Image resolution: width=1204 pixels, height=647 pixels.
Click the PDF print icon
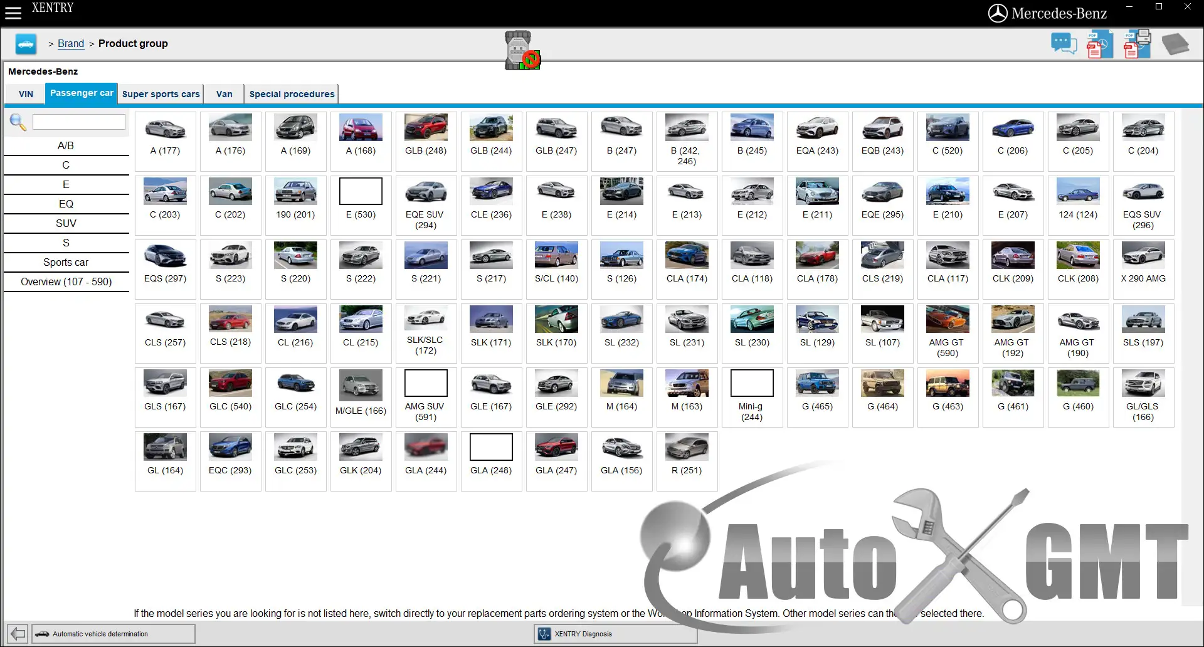[x=1137, y=44]
